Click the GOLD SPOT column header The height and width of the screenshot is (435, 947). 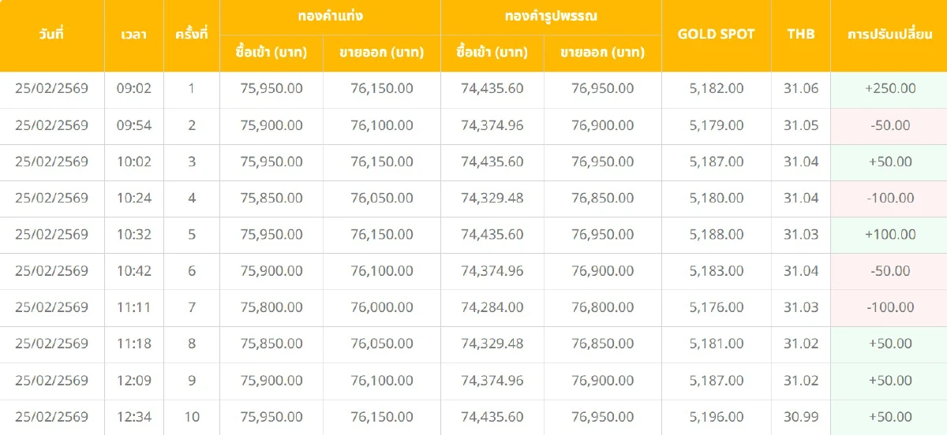716,35
